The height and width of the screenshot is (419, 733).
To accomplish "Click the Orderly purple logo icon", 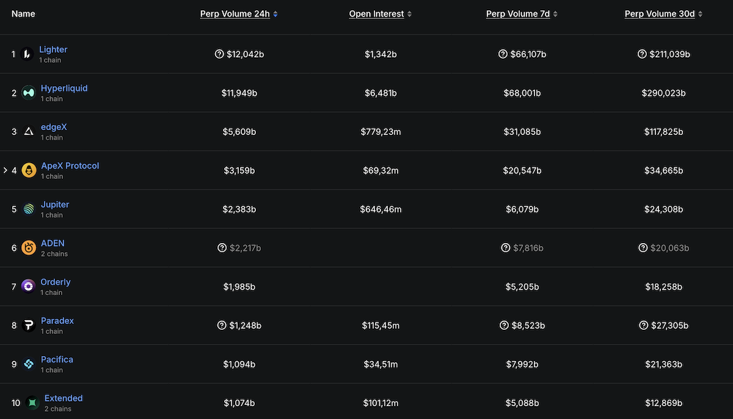I will point(29,286).
